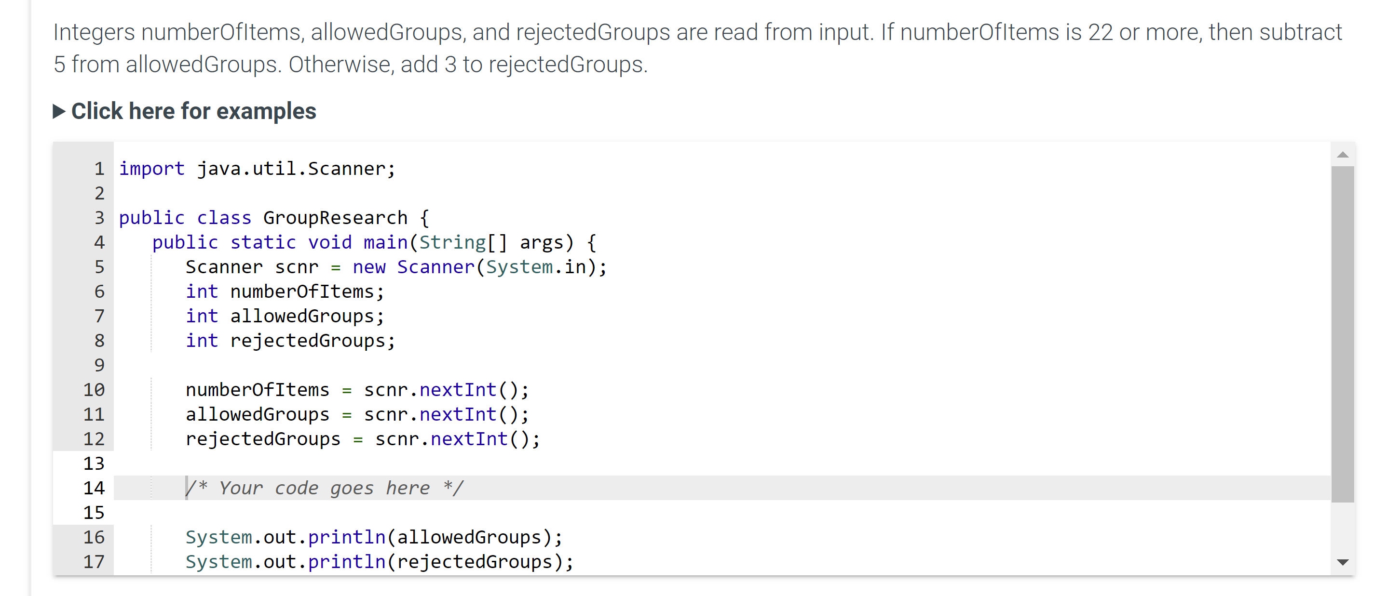The image size is (1374, 596).
Task: Click the scnr.nextInt() call on line 10
Action: 447,389
